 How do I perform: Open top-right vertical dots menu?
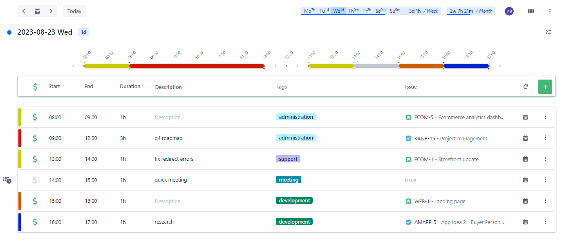[550, 11]
